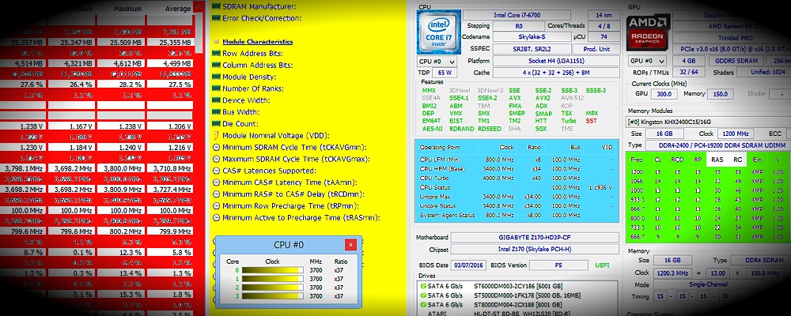Click the RAS column header in timings table
Screen dimensions: 791x316
click(717, 160)
